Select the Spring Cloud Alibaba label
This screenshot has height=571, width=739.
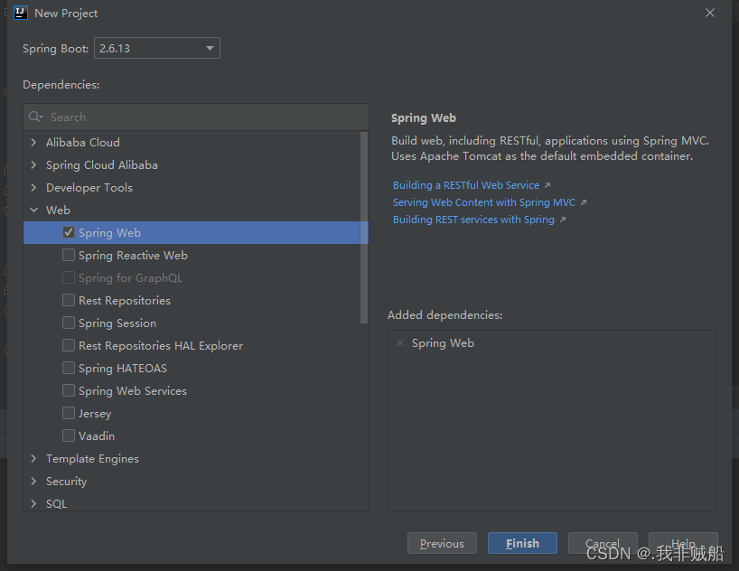tap(102, 165)
